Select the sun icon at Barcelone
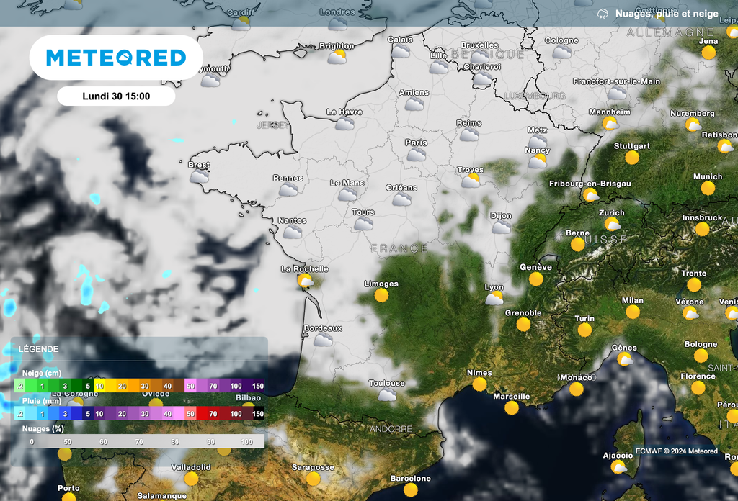Image resolution: width=738 pixels, height=501 pixels. [411, 490]
